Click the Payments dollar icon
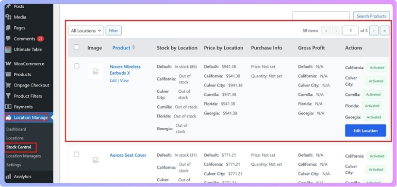The width and height of the screenshot is (397, 187). click(8, 107)
